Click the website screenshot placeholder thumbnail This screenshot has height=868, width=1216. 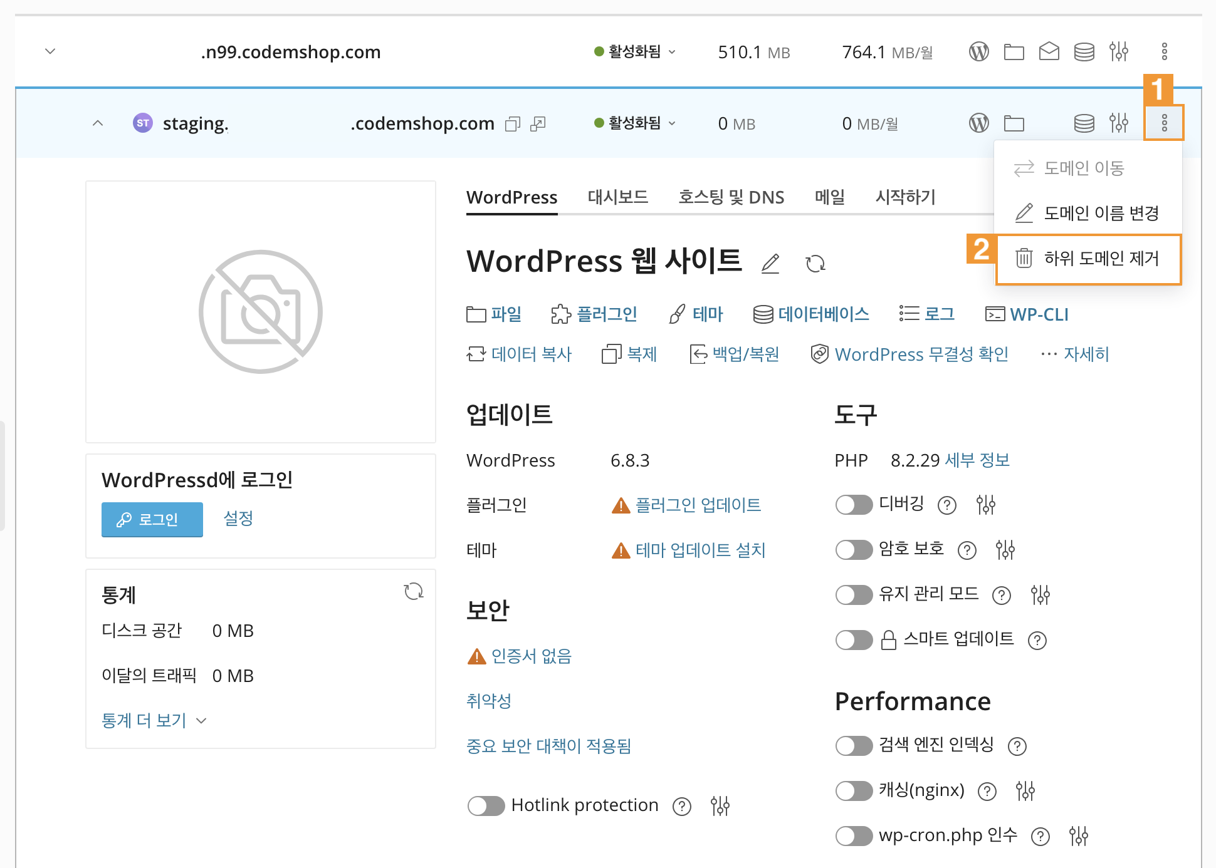(x=261, y=311)
